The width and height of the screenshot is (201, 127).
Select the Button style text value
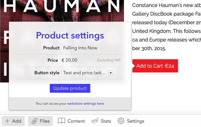[84, 73]
